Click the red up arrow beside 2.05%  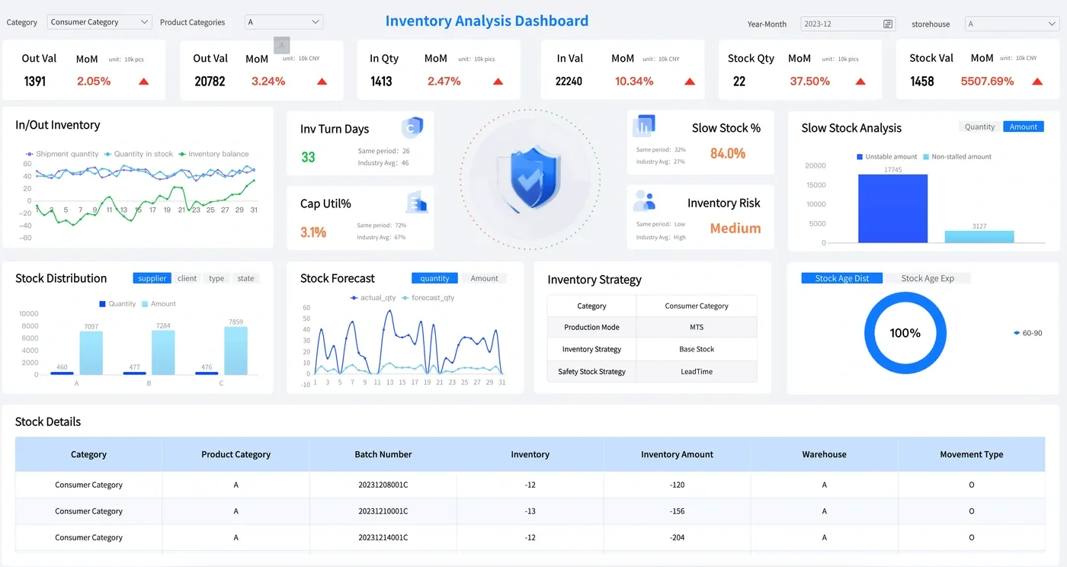pyautogui.click(x=144, y=82)
